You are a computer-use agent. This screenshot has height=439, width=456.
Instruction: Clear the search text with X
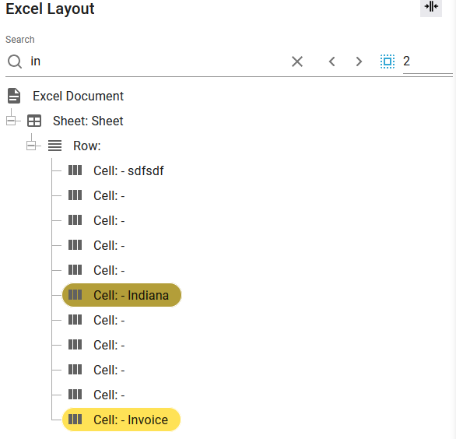(297, 61)
